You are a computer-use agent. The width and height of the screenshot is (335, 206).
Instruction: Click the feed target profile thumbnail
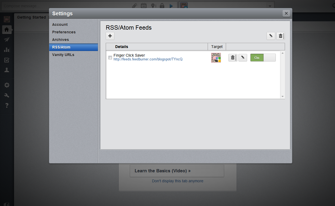216,58
